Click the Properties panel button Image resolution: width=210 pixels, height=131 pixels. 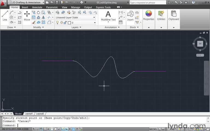click(x=149, y=16)
